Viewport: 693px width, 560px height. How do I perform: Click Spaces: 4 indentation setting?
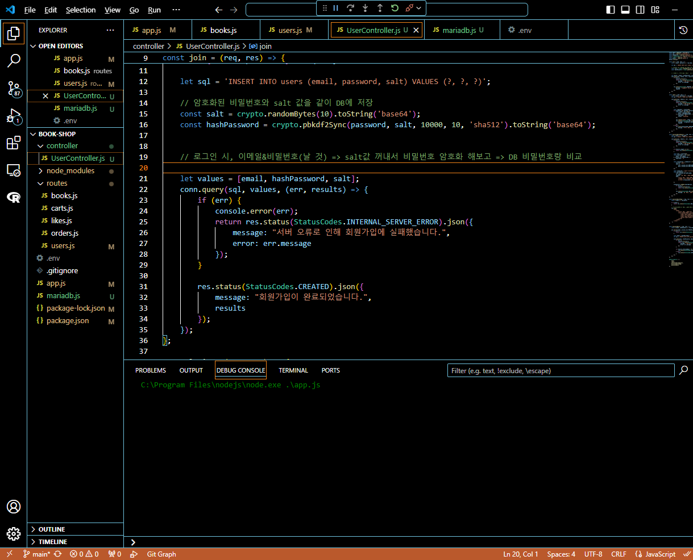click(561, 554)
